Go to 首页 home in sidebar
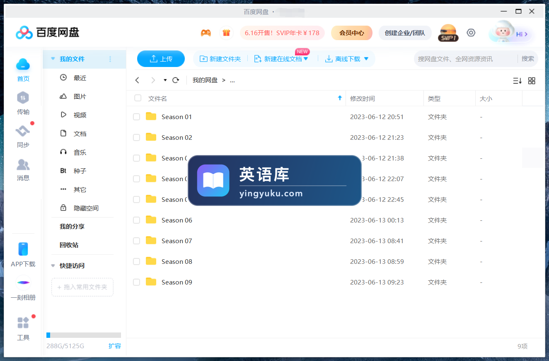Viewport: 549px width, 361px height. click(23, 69)
